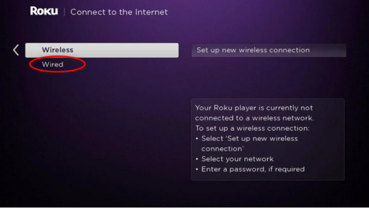Click the word 'Connect' in the page title

(x=86, y=12)
